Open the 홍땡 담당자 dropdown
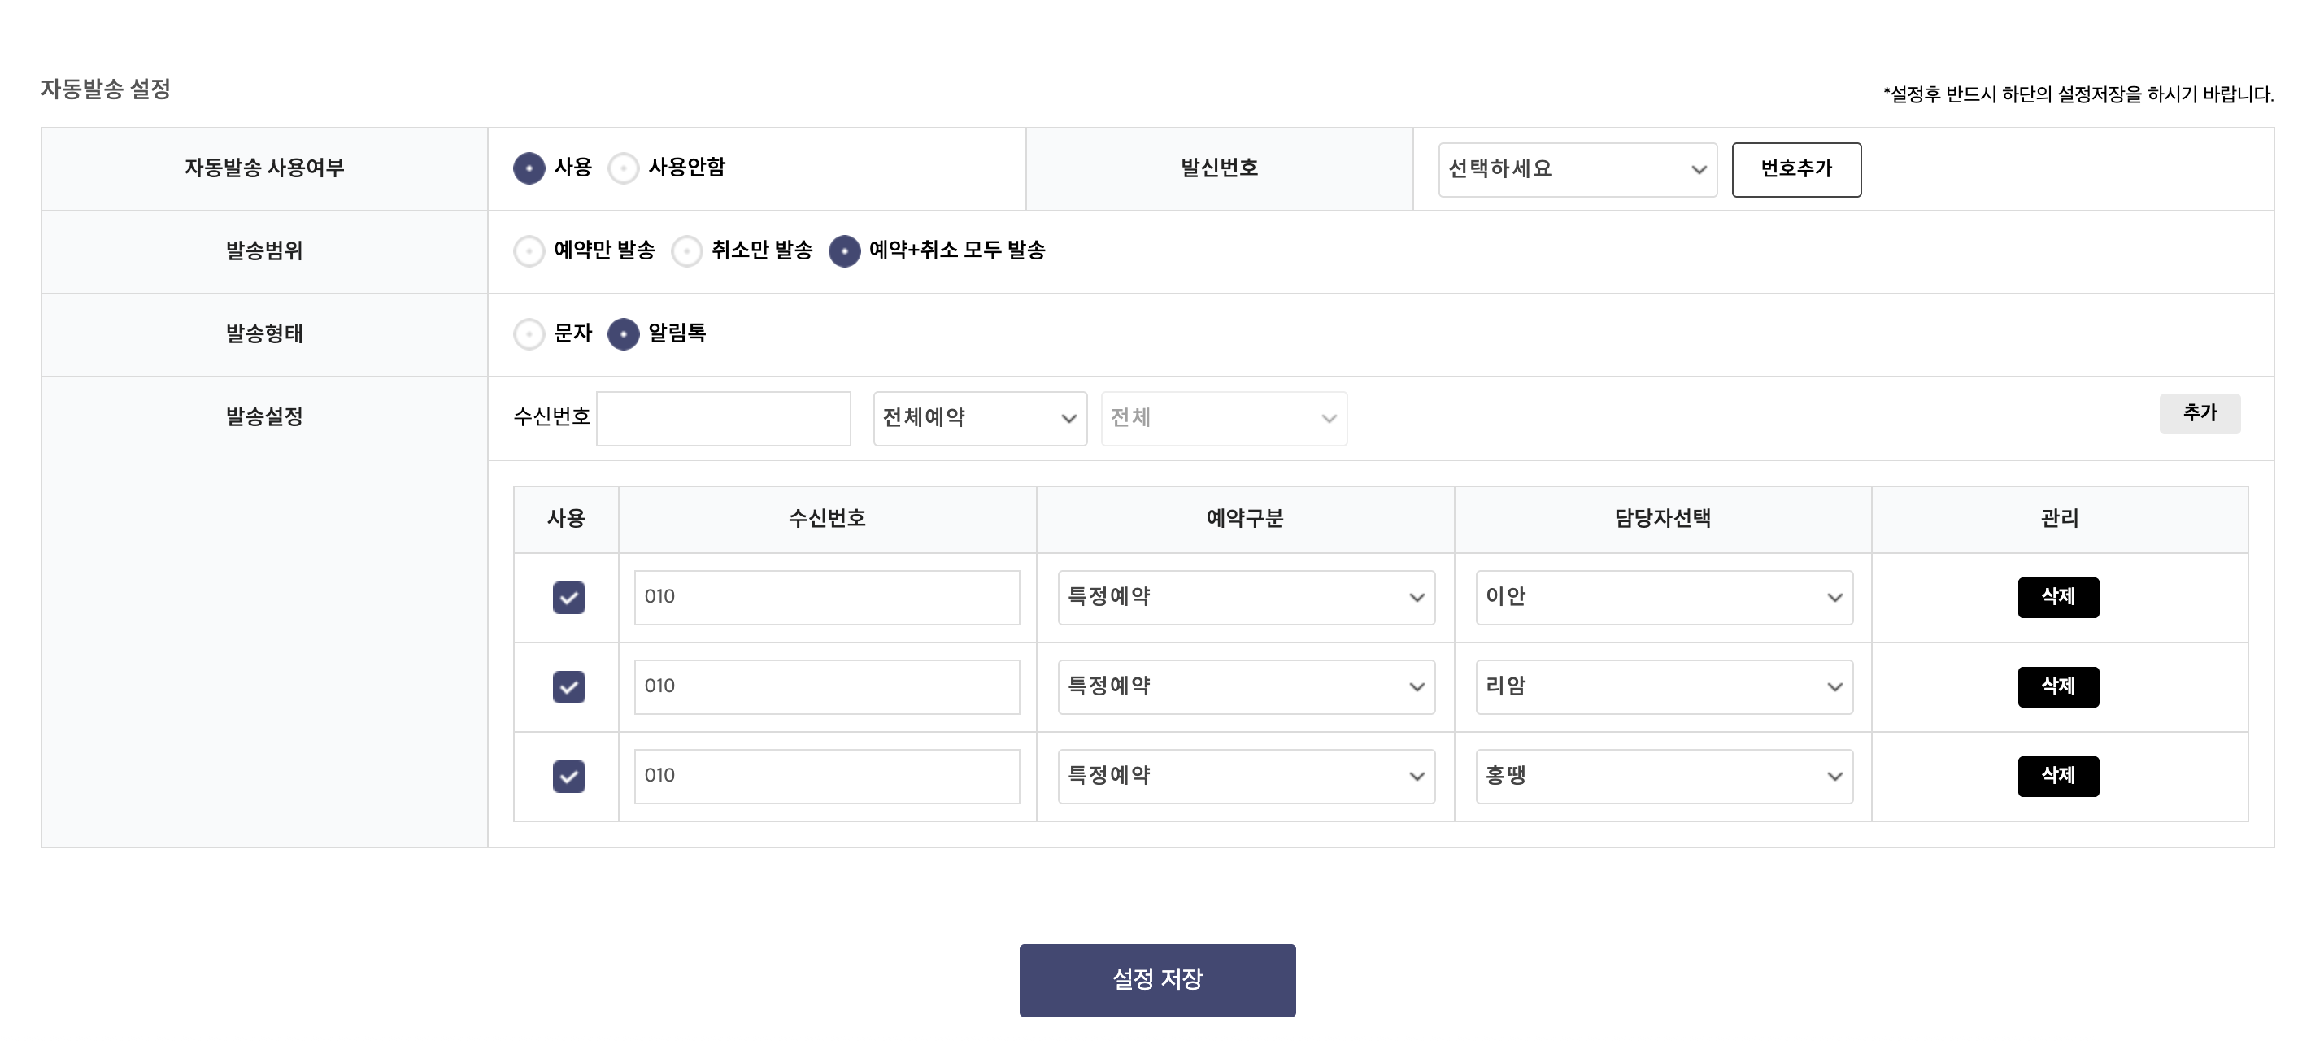2311x1041 pixels. (x=1665, y=776)
